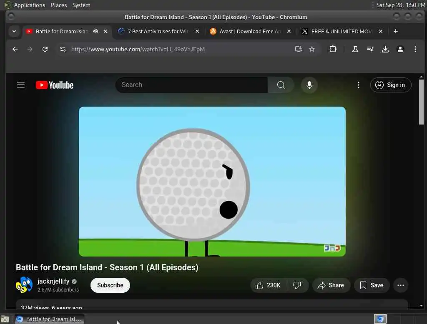The height and width of the screenshot is (324, 427).
Task: Mute the Battle for Dream Island tab
Action: click(95, 31)
